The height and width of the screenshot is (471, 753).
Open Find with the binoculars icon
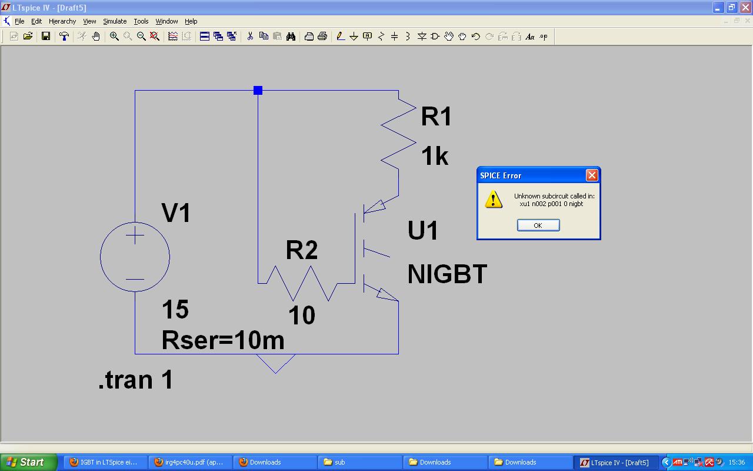tap(291, 37)
